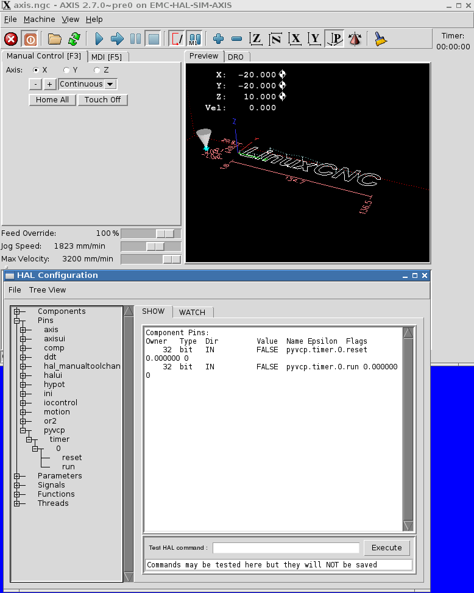Open the HAL Configuration File menu
The width and height of the screenshot is (474, 593).
(15, 290)
